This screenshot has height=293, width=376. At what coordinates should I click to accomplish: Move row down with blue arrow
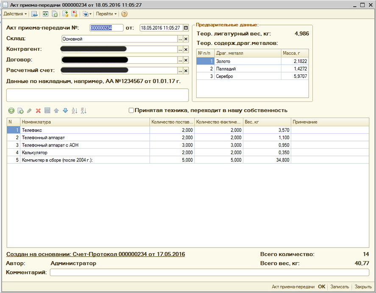pos(65,110)
